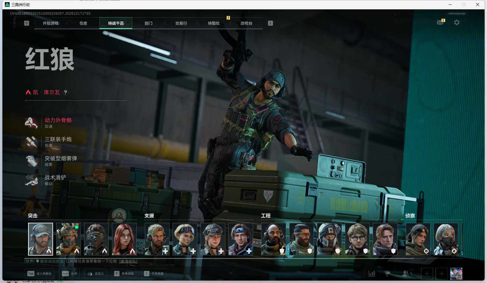Select the operator with night-vision goggles

(x=96, y=239)
